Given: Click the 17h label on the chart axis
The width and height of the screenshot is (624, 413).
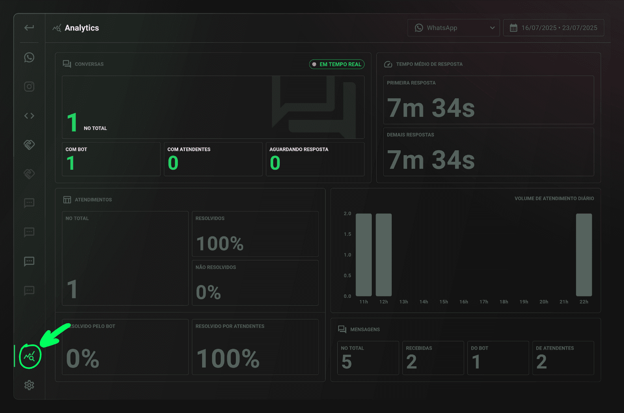Looking at the screenshot, I should click(x=484, y=302).
